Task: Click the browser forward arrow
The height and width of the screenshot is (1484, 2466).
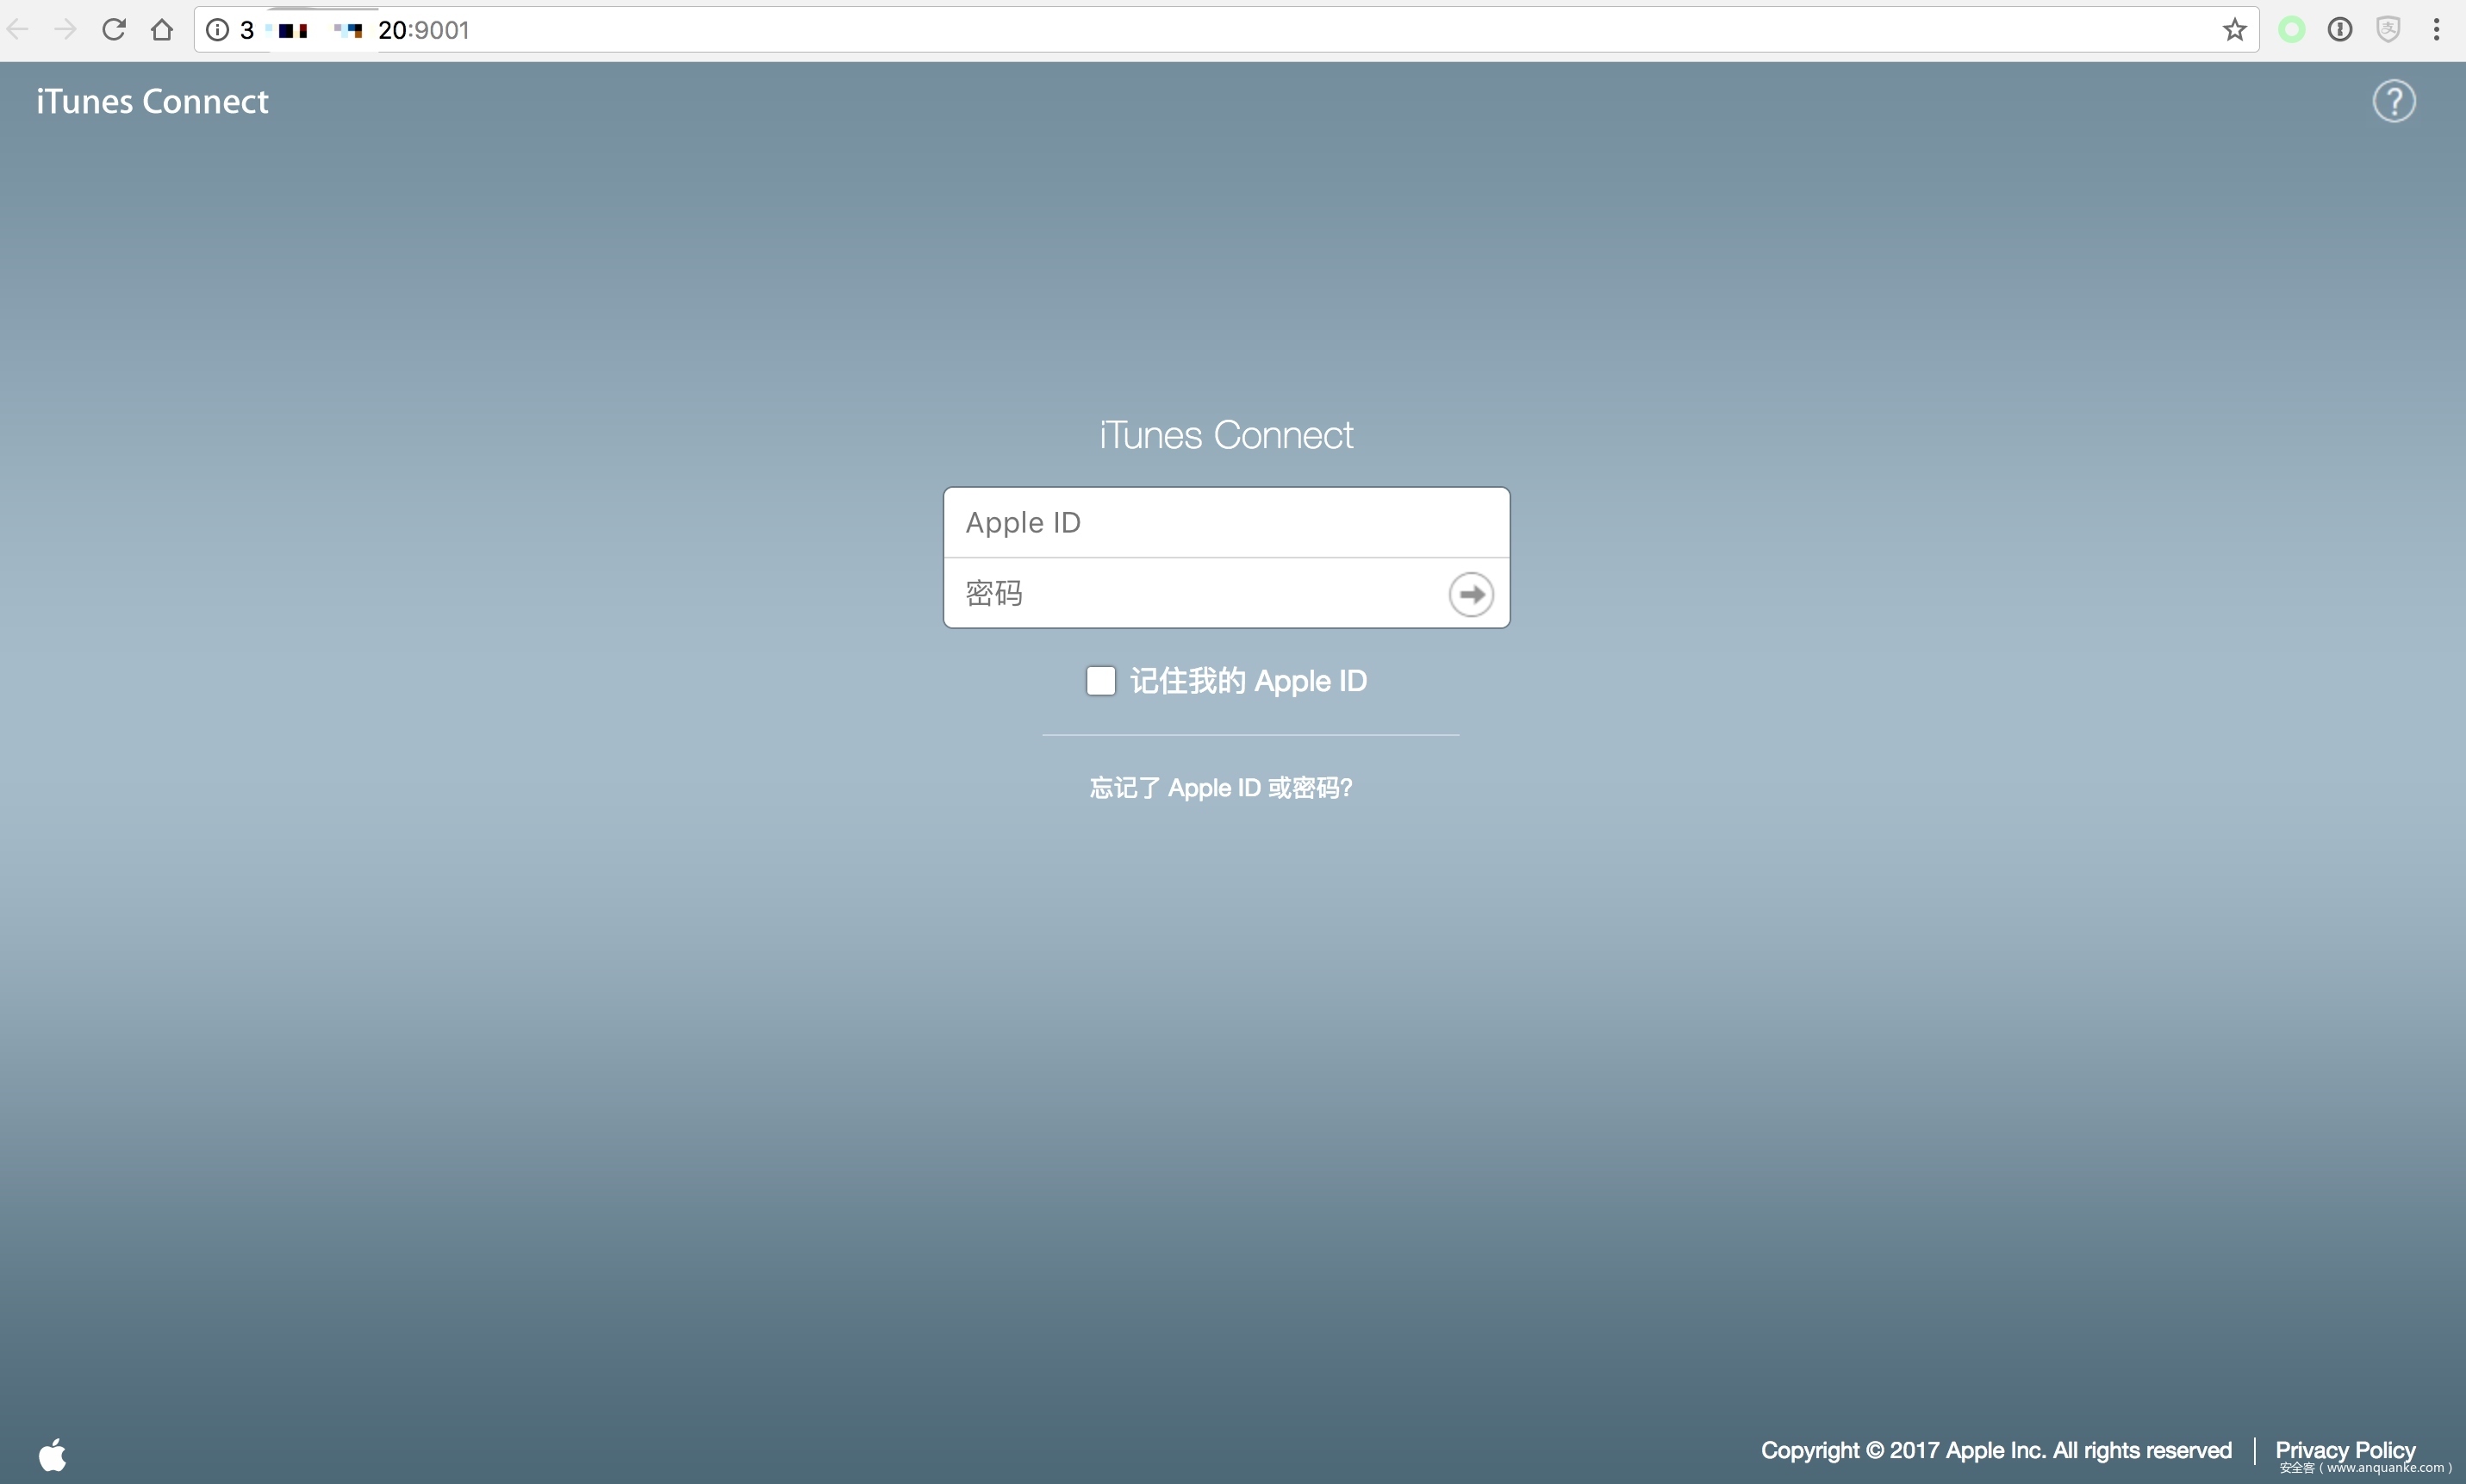Action: point(65,30)
